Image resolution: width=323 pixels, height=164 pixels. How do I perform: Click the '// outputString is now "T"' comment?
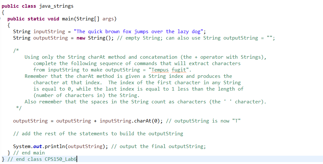(203, 121)
